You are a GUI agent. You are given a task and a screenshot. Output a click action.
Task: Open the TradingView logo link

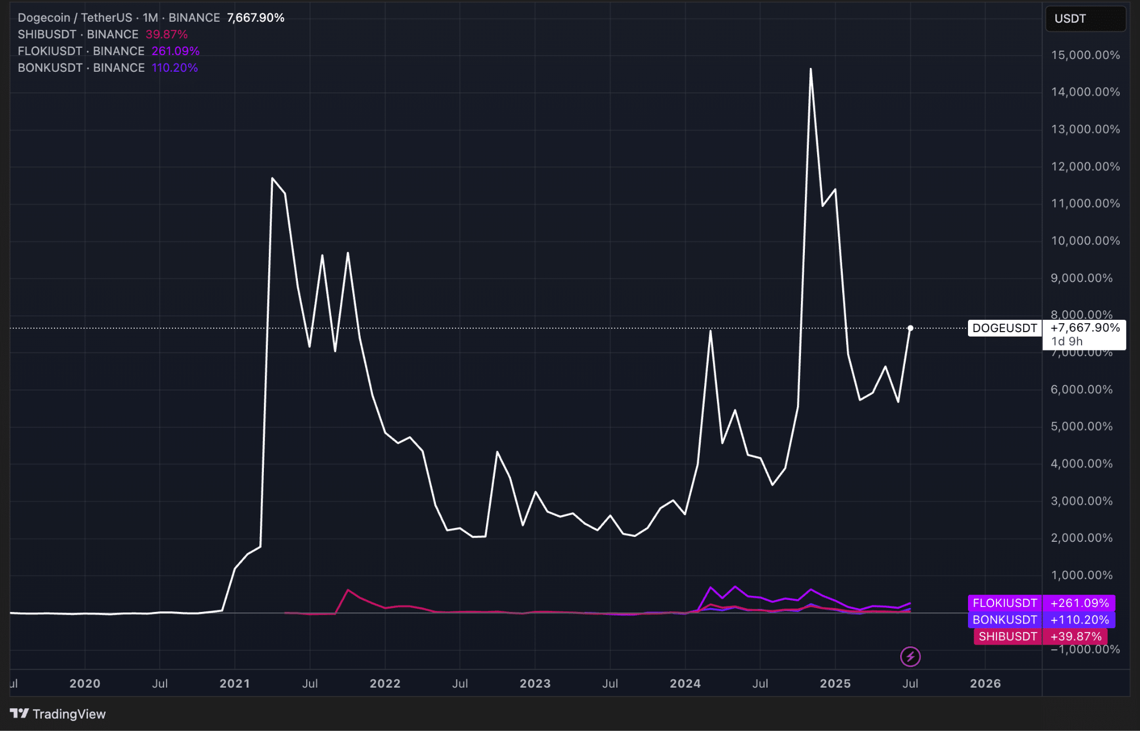coord(58,714)
